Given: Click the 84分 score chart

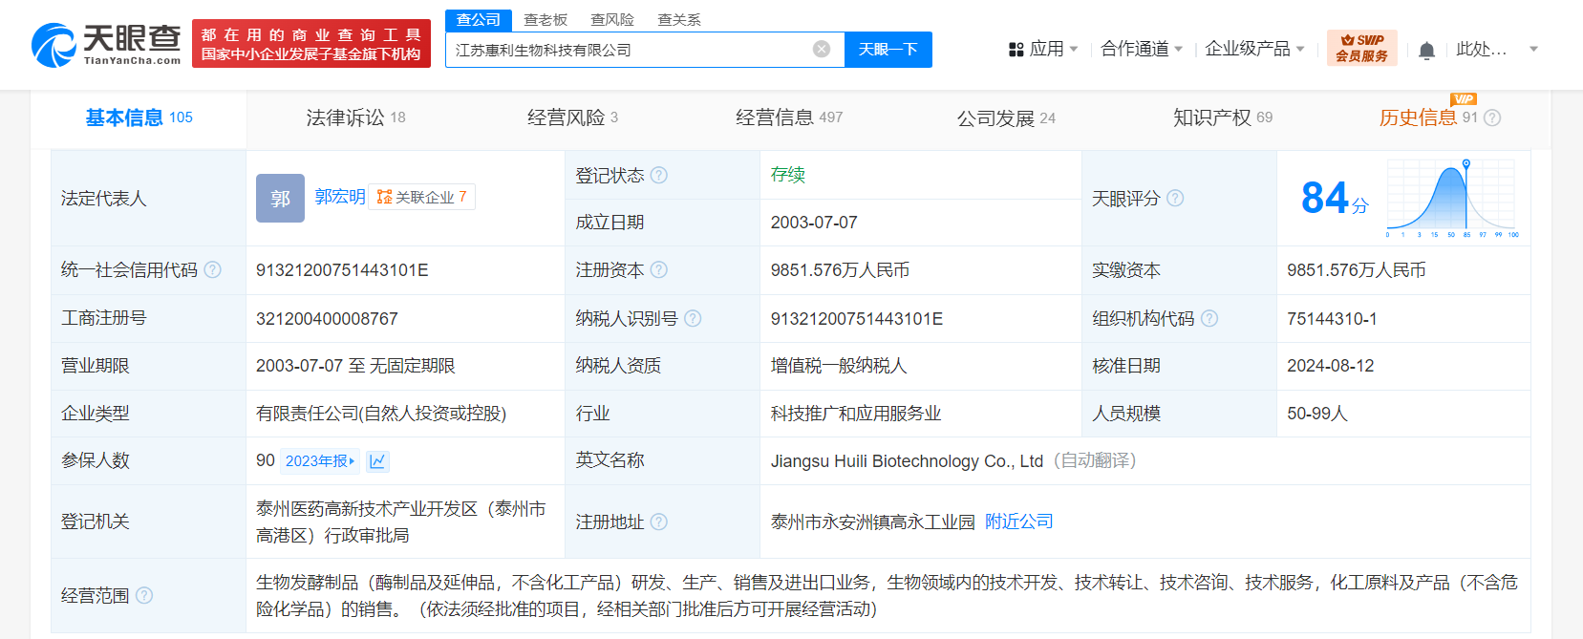Looking at the screenshot, I should [x=1409, y=198].
